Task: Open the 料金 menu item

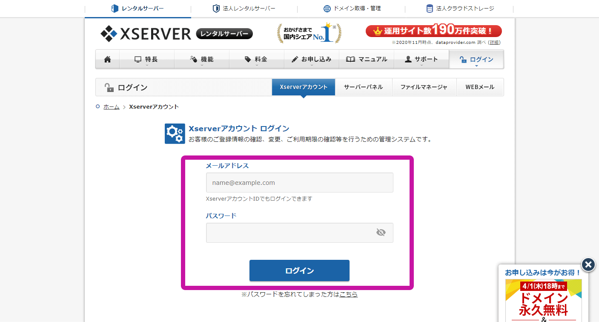Action: [256, 60]
